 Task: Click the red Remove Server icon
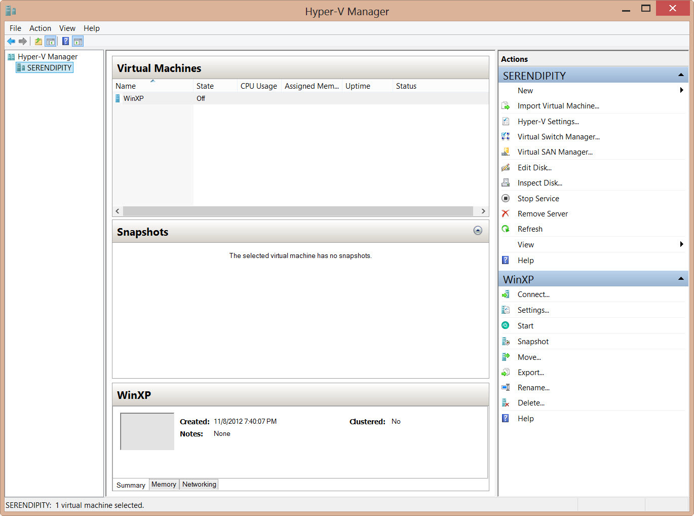[506, 214]
